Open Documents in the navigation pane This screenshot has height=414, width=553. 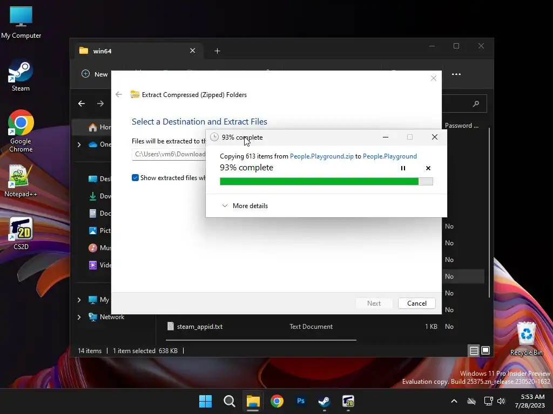[x=100, y=213]
